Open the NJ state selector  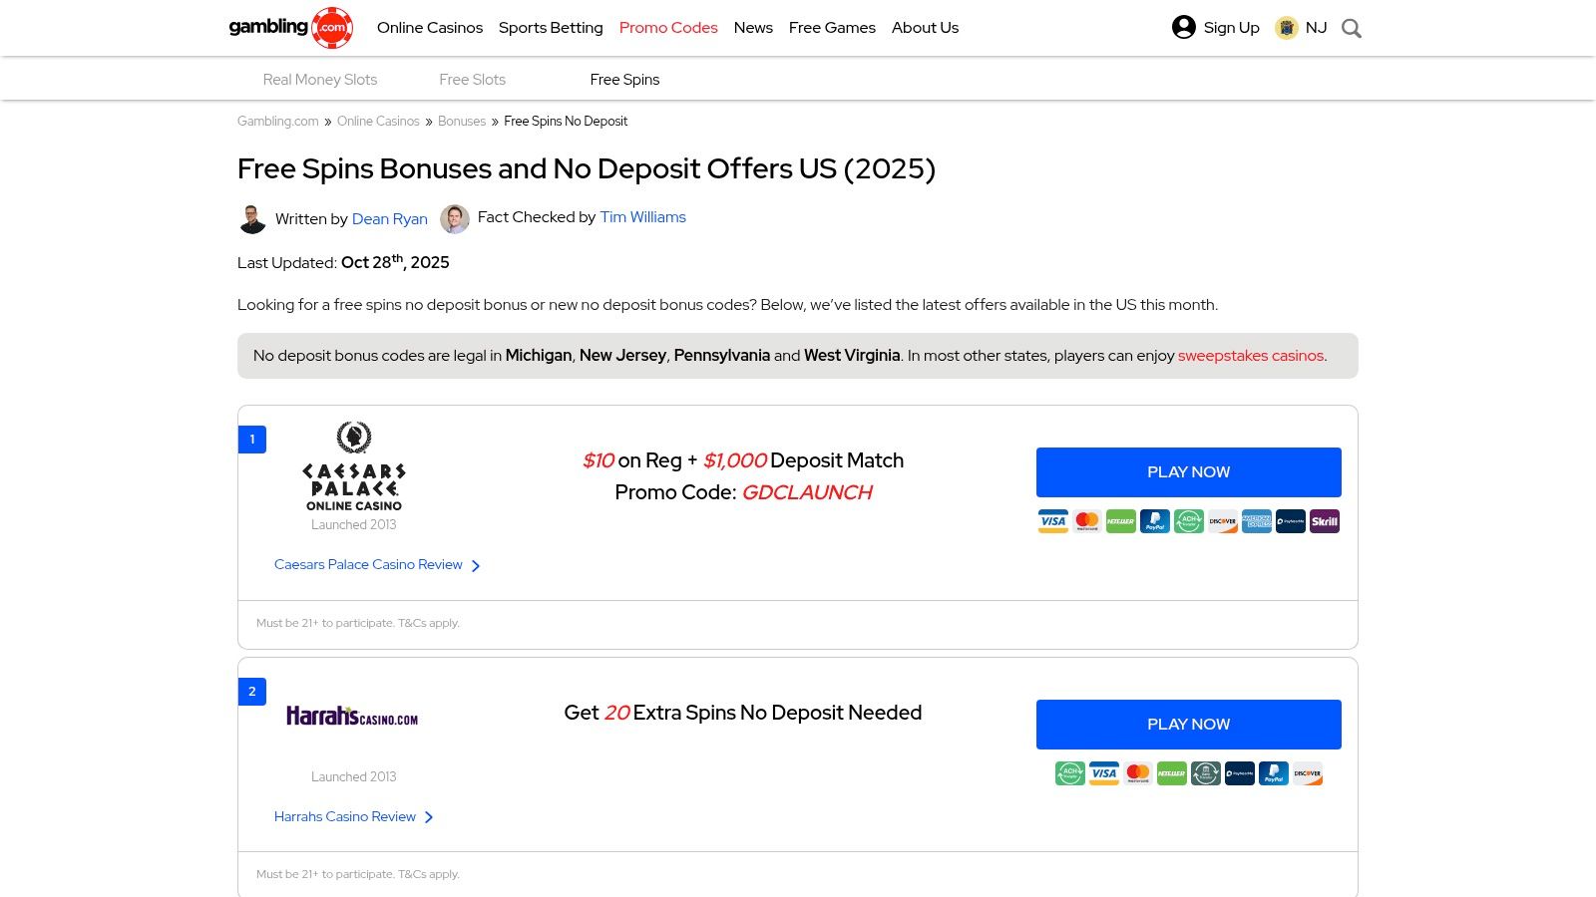(1302, 28)
